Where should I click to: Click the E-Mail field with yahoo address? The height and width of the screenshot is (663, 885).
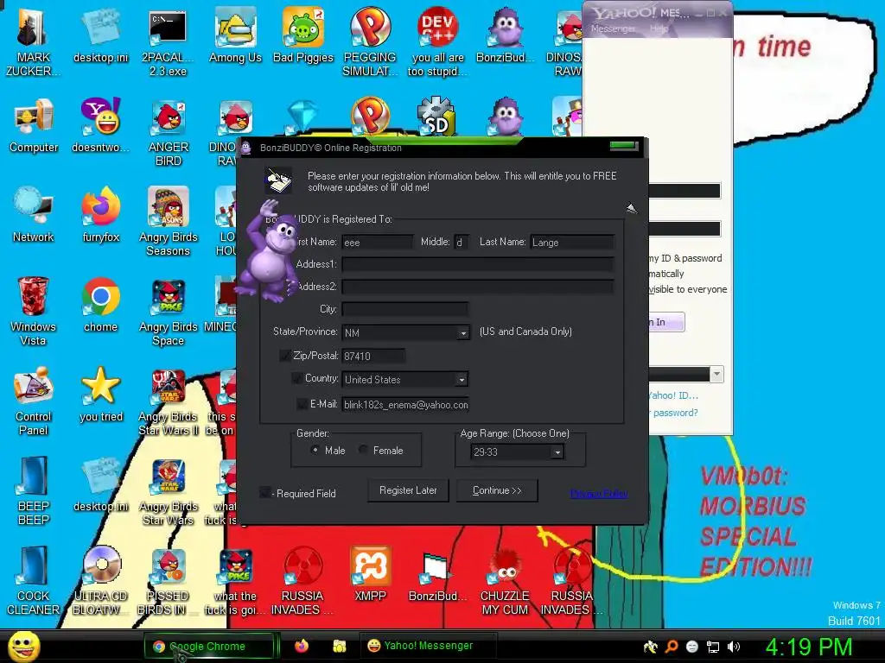(405, 405)
